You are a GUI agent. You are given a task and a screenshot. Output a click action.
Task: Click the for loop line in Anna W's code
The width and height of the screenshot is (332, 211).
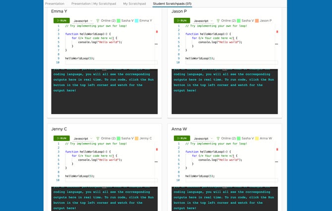pos(215,156)
